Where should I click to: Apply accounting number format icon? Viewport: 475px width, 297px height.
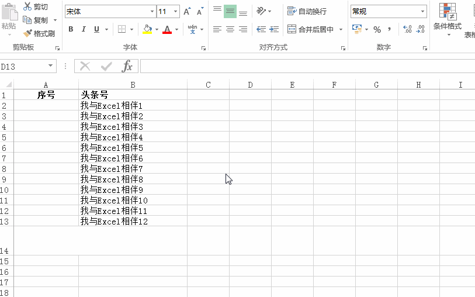click(357, 29)
